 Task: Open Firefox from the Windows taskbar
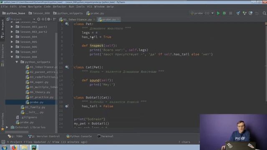tap(14, 147)
